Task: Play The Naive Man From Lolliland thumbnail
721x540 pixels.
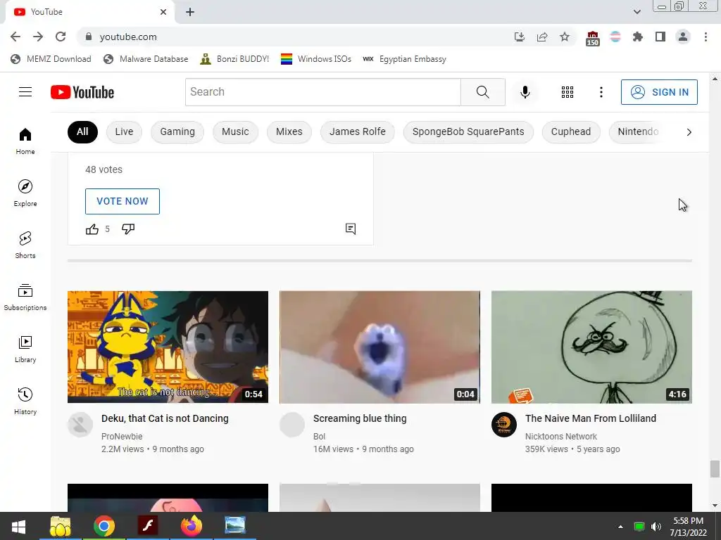Action: (591, 347)
